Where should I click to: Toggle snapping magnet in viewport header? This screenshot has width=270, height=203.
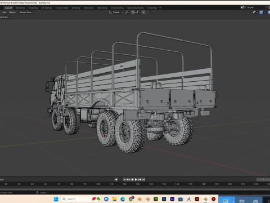tap(133, 12)
